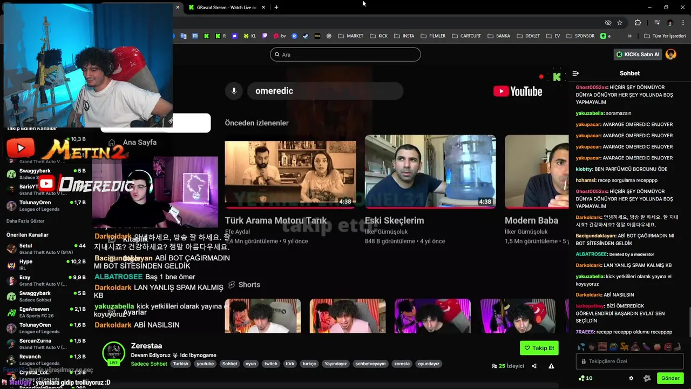Open Zerestaa channel avatar

(x=113, y=353)
